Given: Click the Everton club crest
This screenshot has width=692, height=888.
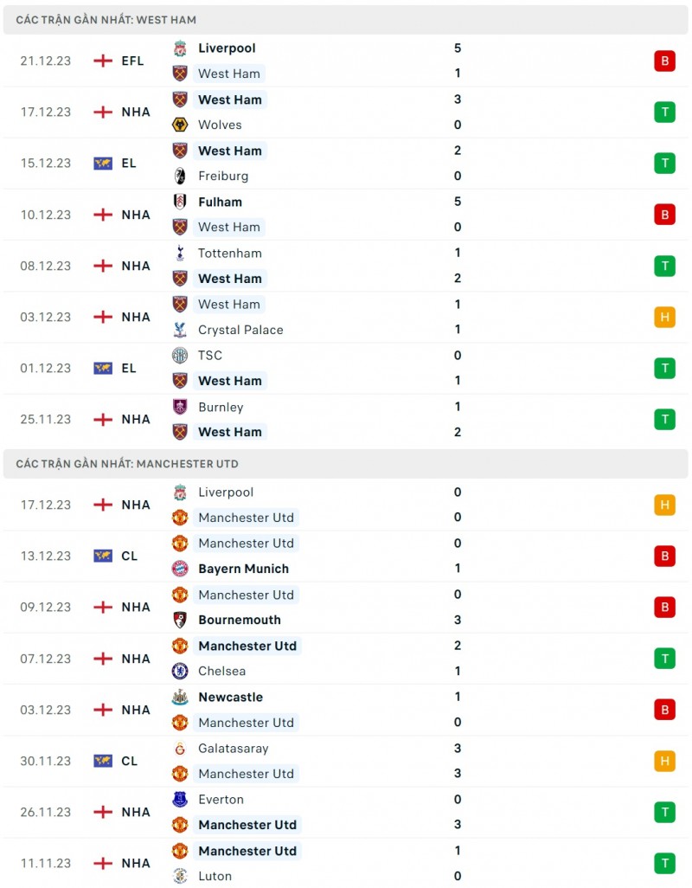Looking at the screenshot, I should pyautogui.click(x=180, y=800).
